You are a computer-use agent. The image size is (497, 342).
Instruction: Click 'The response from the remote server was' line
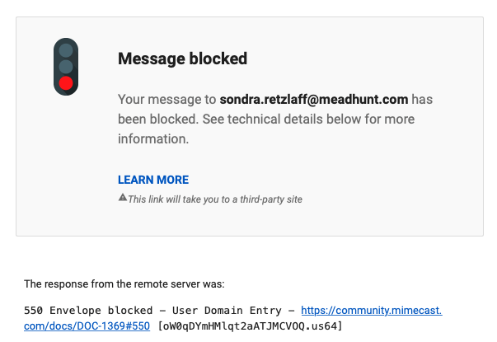(x=124, y=283)
